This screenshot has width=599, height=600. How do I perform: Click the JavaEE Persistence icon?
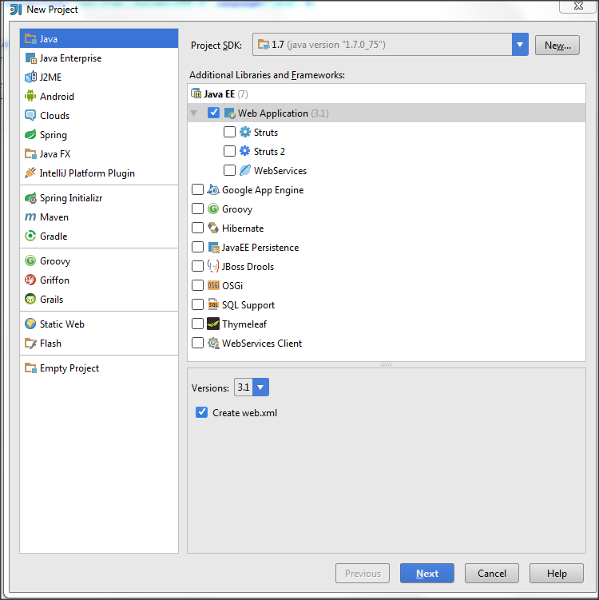pos(213,247)
